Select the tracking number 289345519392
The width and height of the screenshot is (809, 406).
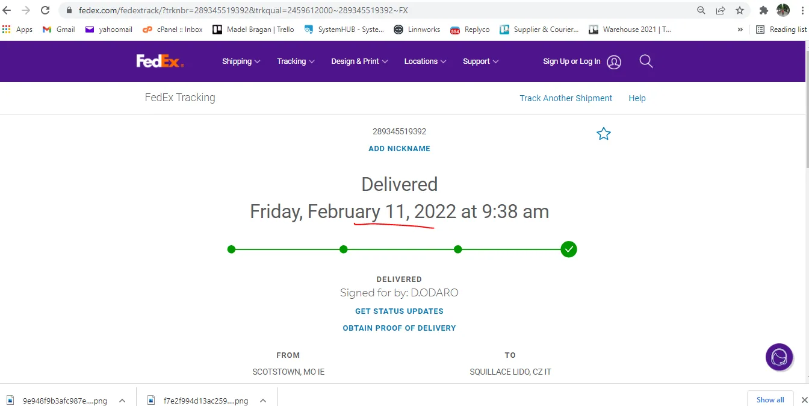(x=399, y=131)
